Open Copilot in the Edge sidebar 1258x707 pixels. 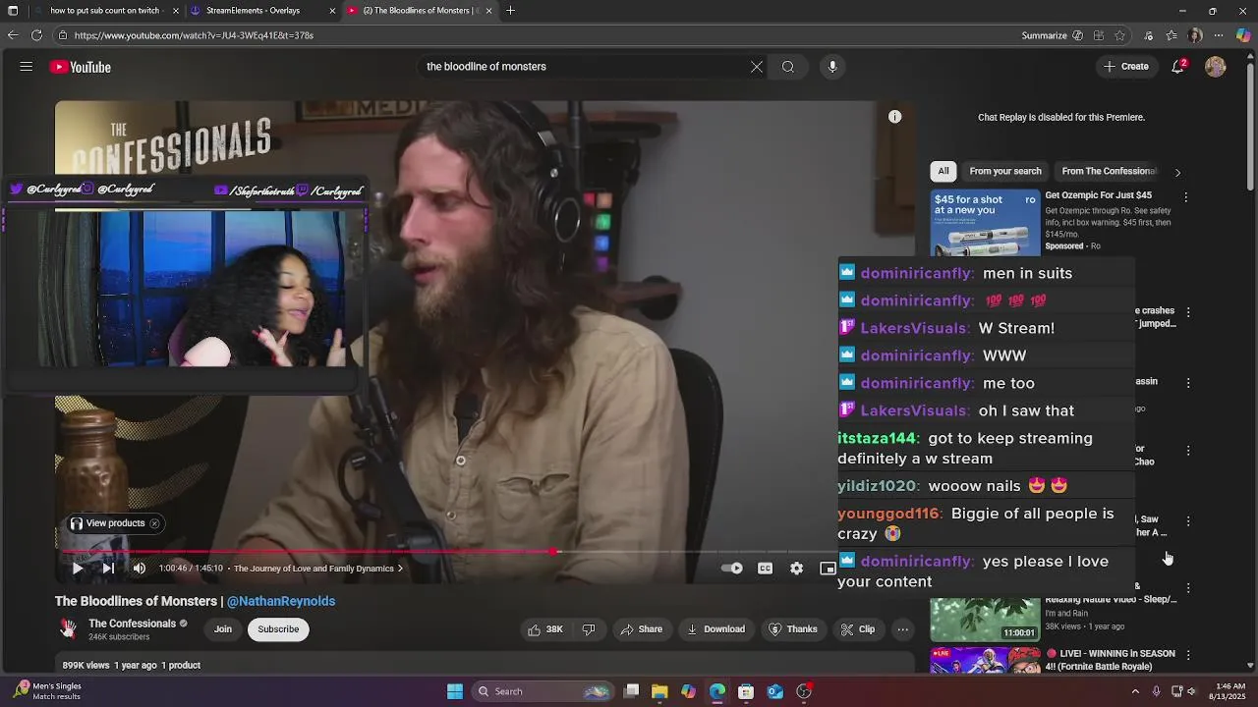1243,35
